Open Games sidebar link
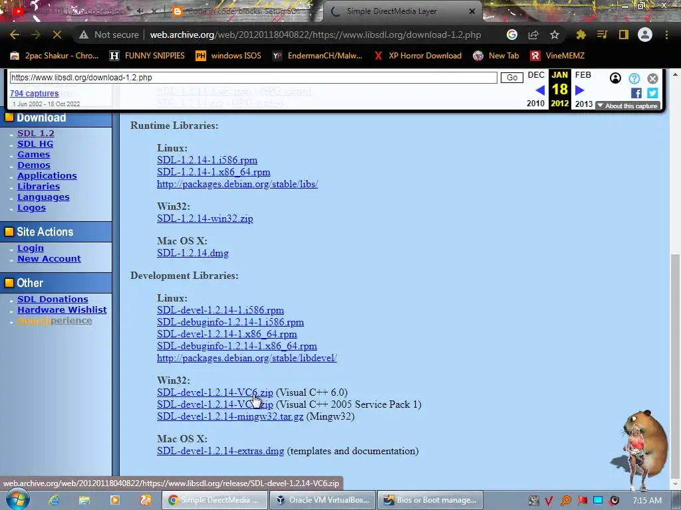 (x=33, y=154)
